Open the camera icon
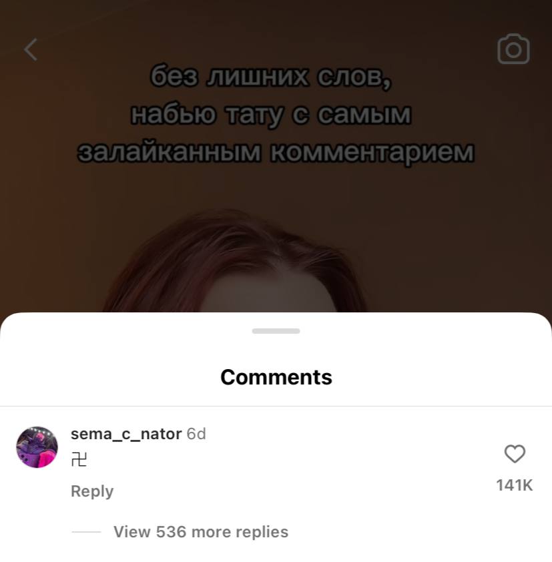Image resolution: width=552 pixels, height=562 pixels. click(513, 49)
